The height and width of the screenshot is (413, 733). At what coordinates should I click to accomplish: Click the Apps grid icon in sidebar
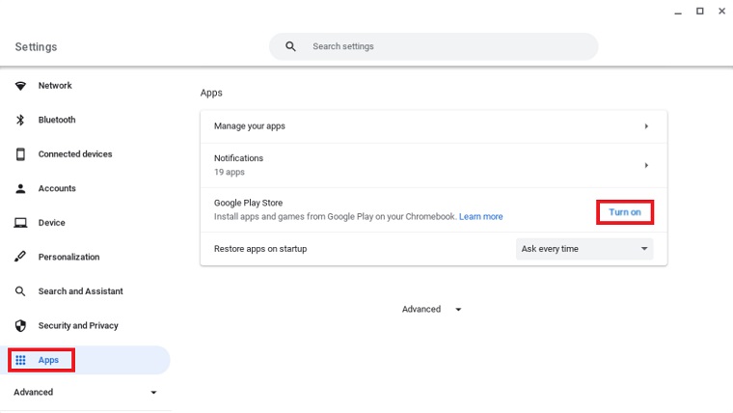point(20,360)
